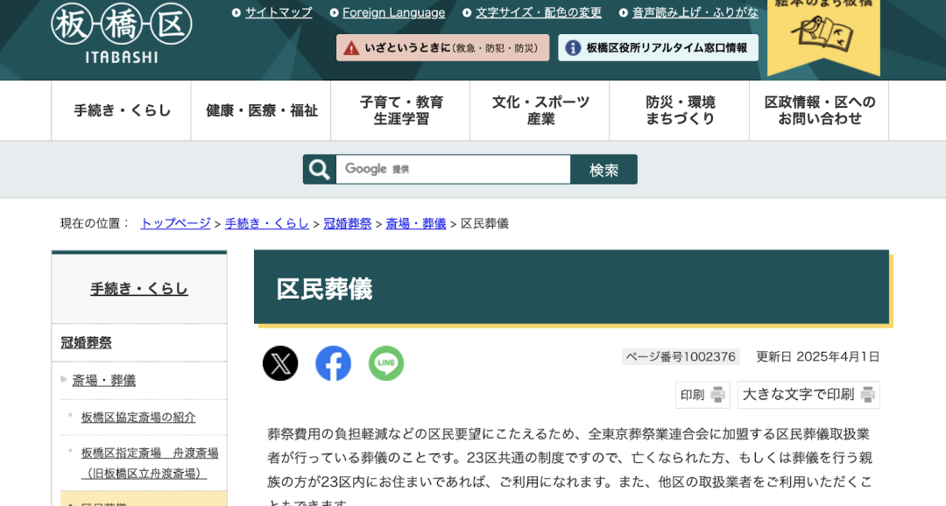Click the Facebook share icon
Image resolution: width=946 pixels, height=506 pixels.
(x=333, y=363)
